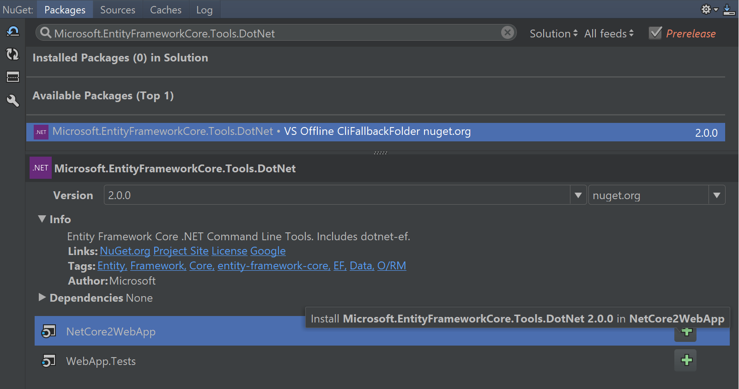Toggle the Prerelease checkbox
739x389 pixels.
[x=655, y=33]
